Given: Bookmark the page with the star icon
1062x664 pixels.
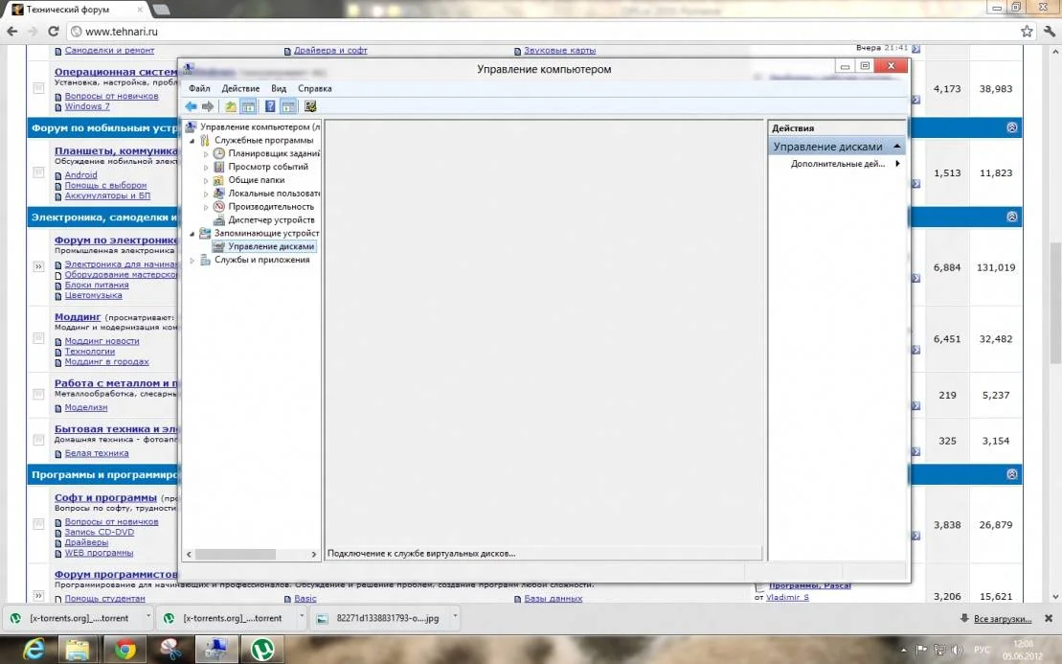Looking at the screenshot, I should 1027,32.
